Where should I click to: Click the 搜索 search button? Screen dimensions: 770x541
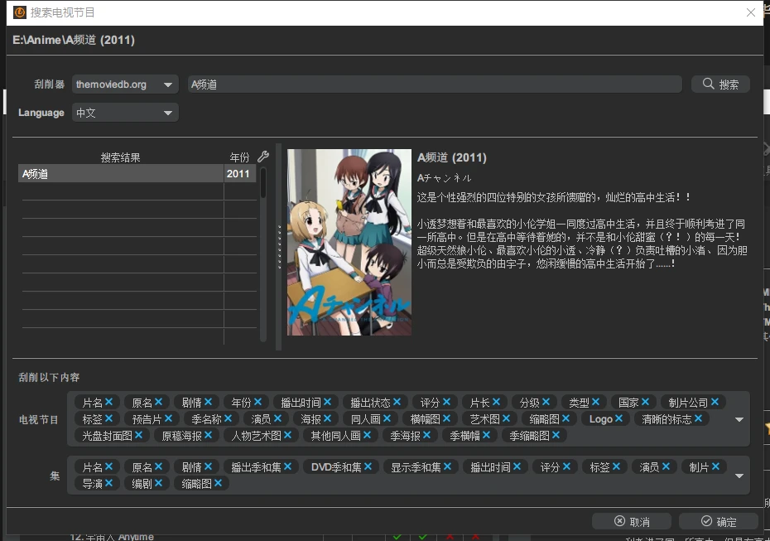pyautogui.click(x=720, y=85)
